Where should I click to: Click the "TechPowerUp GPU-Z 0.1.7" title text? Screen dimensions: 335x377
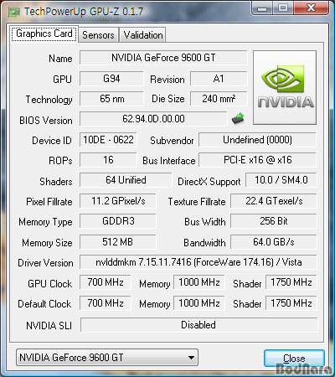pyautogui.click(x=84, y=12)
